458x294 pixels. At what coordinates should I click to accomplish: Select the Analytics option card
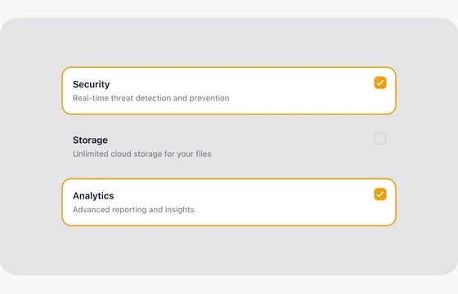point(229,203)
